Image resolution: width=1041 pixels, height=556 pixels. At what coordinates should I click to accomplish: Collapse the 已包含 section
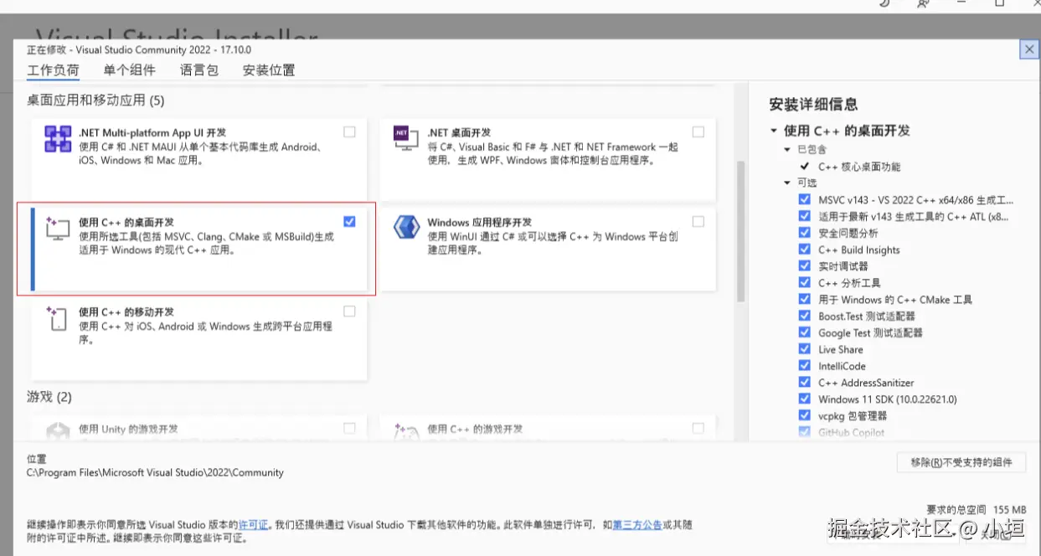[787, 150]
